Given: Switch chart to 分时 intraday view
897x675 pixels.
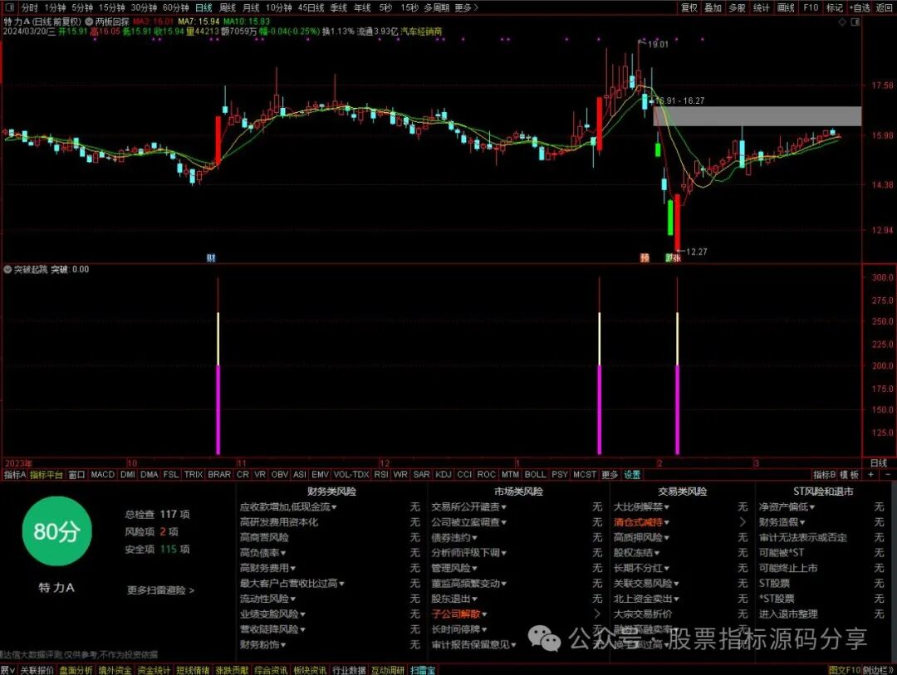Looking at the screenshot, I should (30, 7).
